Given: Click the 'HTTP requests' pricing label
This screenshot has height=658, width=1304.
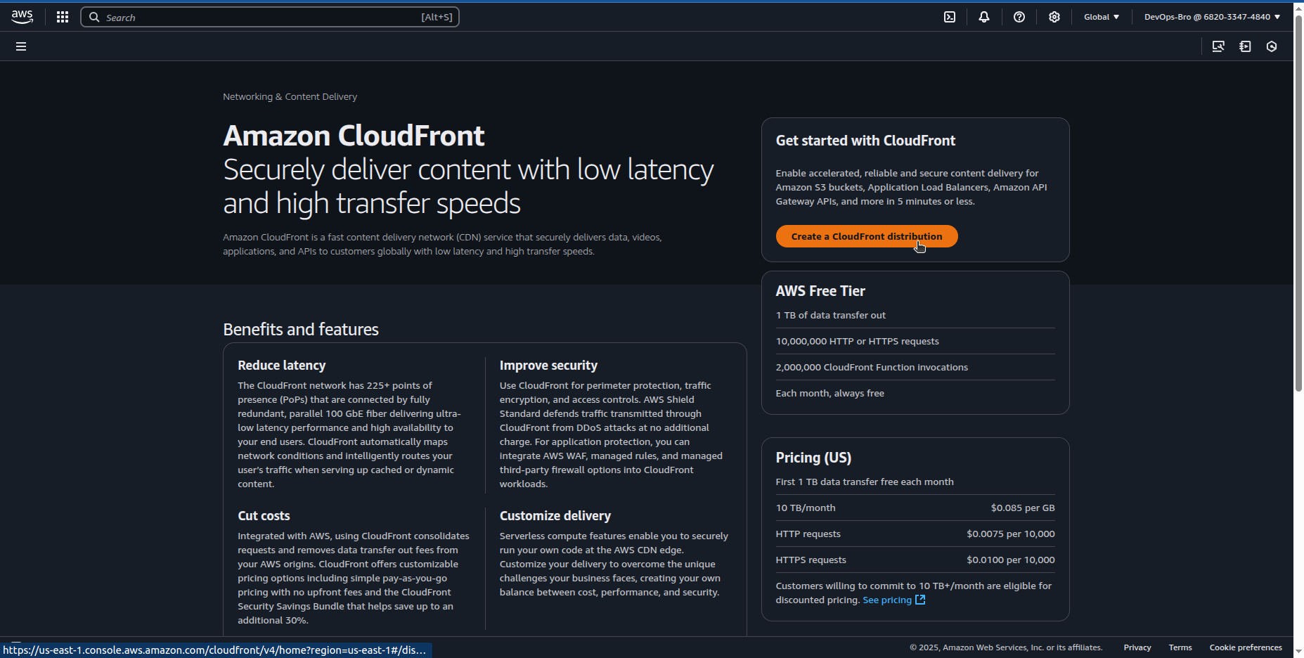Looking at the screenshot, I should coord(808,534).
